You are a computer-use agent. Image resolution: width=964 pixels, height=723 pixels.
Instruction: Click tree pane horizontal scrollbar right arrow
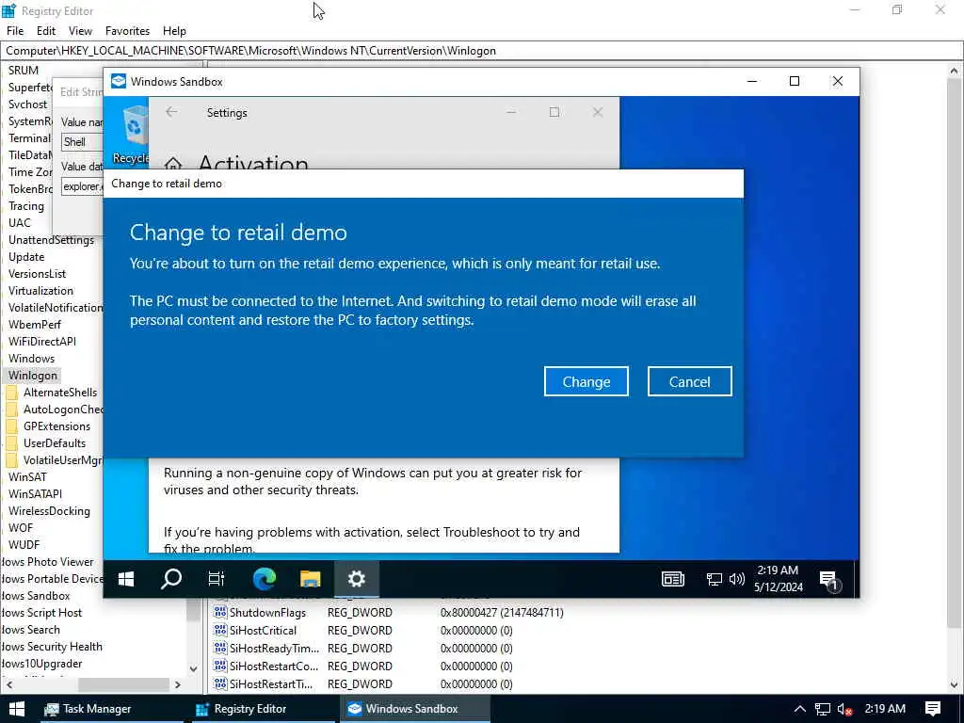point(178,684)
